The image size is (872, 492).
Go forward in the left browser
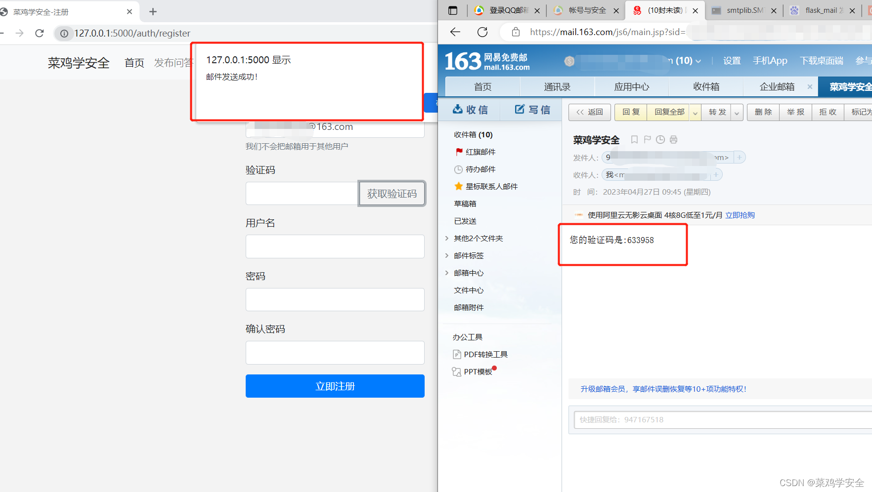pos(19,33)
